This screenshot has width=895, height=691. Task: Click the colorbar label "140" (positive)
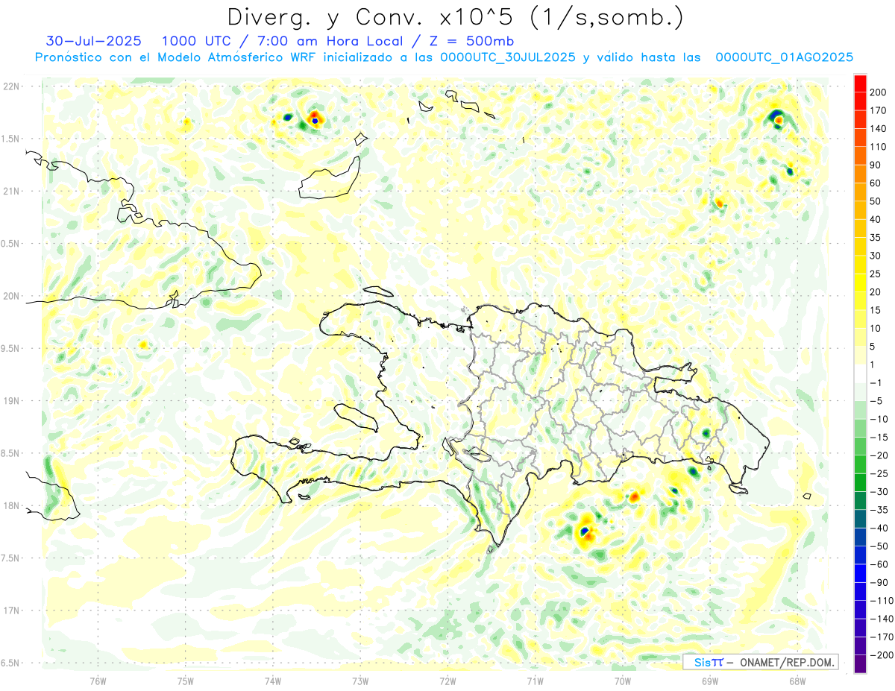click(878, 128)
